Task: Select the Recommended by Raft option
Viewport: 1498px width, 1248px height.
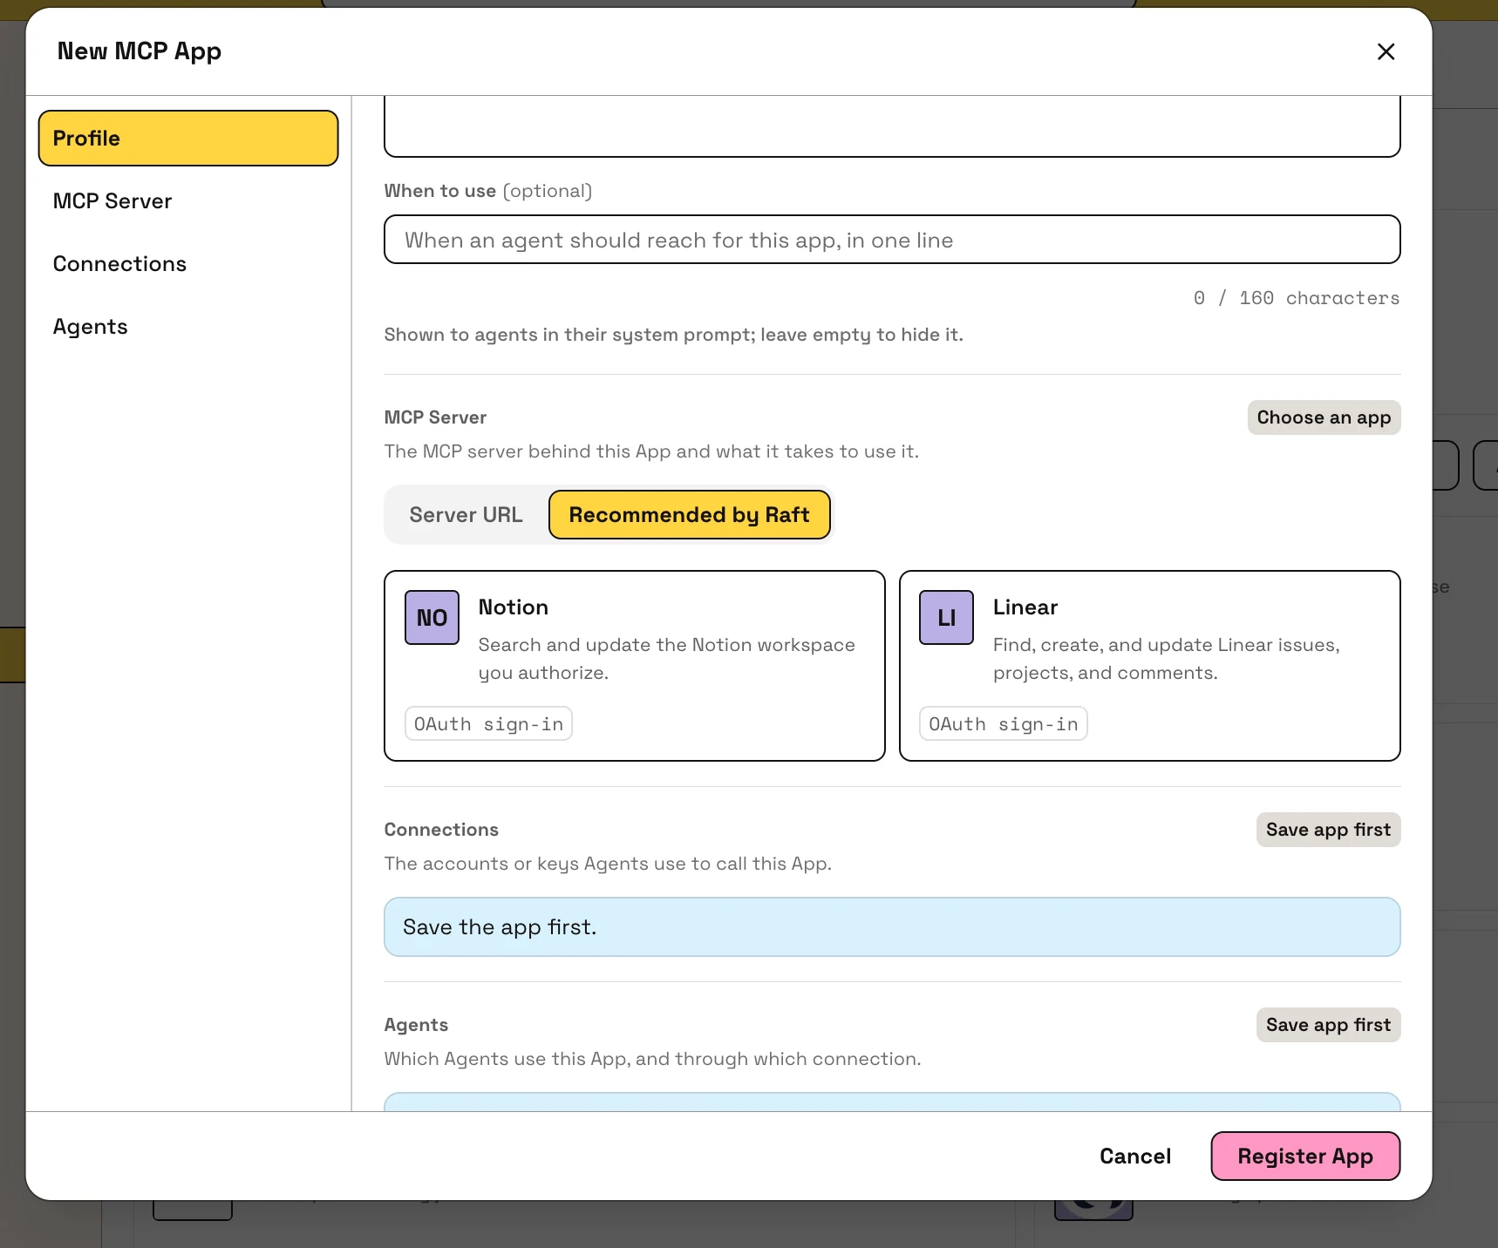Action: pyautogui.click(x=689, y=515)
